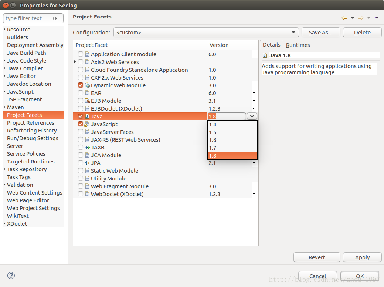Uncheck the Java facet checkbox
The height and width of the screenshot is (287, 384).
81,116
